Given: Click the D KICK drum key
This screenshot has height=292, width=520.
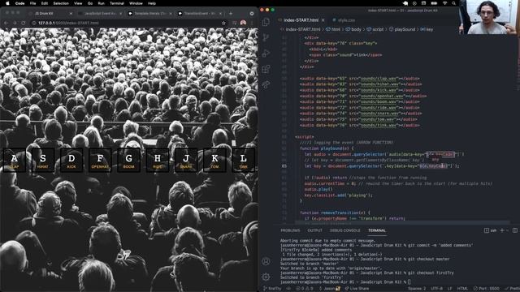Looking at the screenshot, I should (71, 161).
